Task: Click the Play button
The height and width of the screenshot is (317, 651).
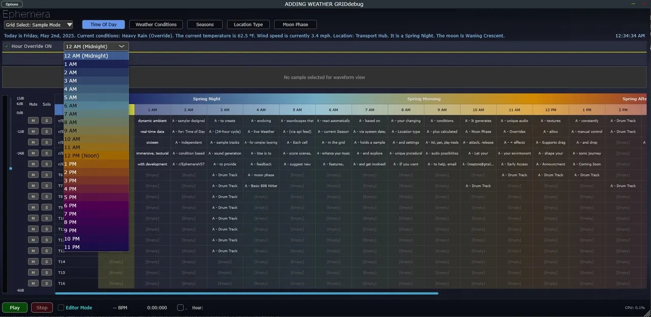Action: [x=15, y=307]
